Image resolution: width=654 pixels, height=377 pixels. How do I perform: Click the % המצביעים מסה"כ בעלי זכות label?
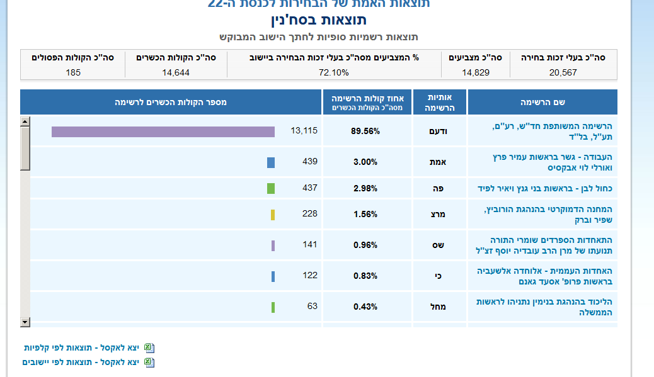tap(334, 57)
